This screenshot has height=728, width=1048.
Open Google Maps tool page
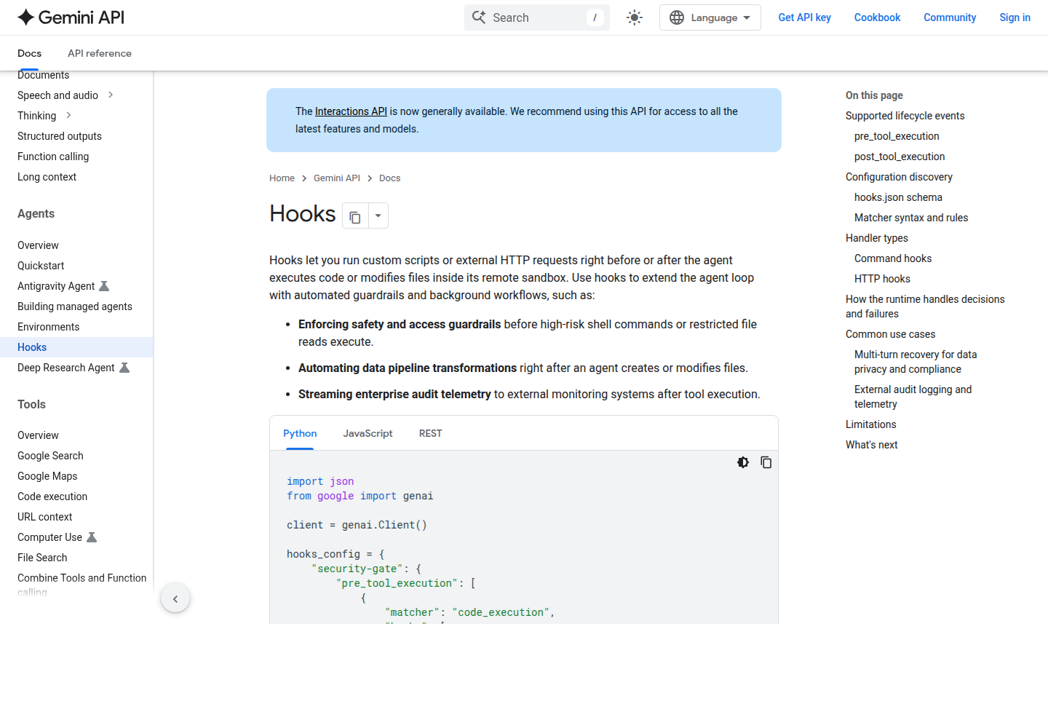coord(47,476)
